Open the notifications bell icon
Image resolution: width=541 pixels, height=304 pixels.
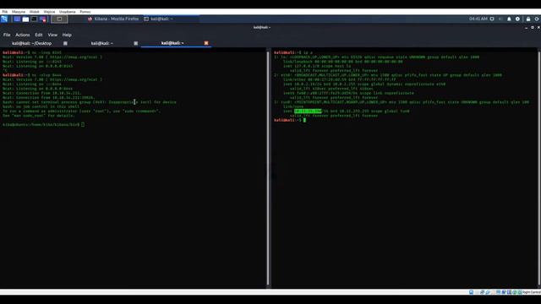coord(509,19)
